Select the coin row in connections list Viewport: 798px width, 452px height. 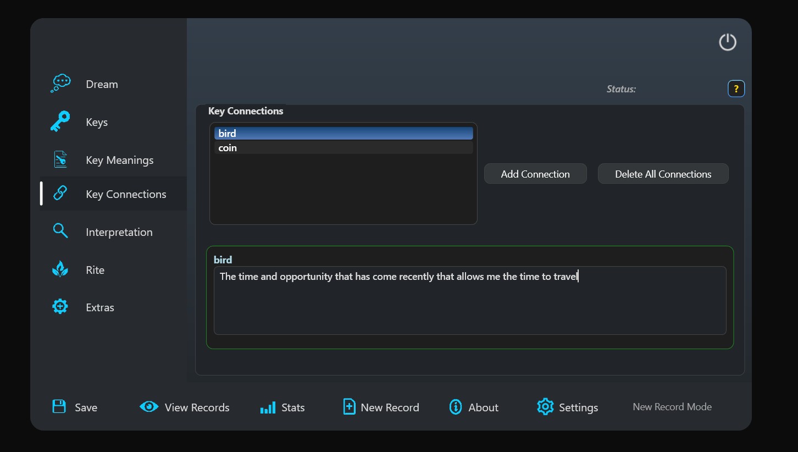343,148
